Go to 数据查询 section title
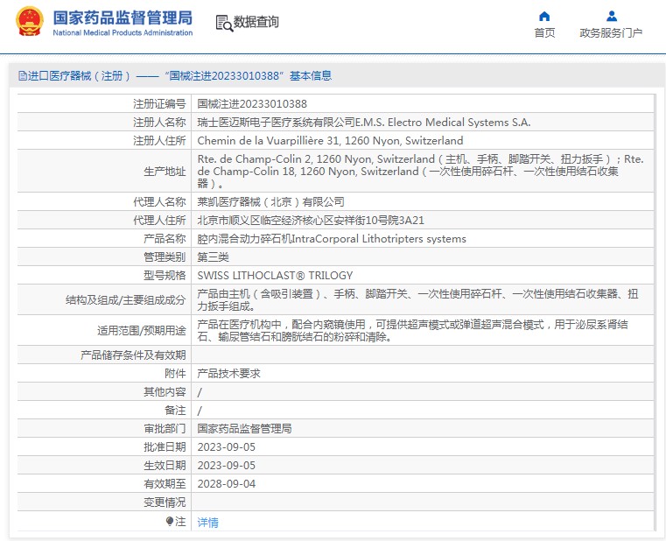Image resolution: width=666 pixels, height=541 pixels. coord(256,23)
